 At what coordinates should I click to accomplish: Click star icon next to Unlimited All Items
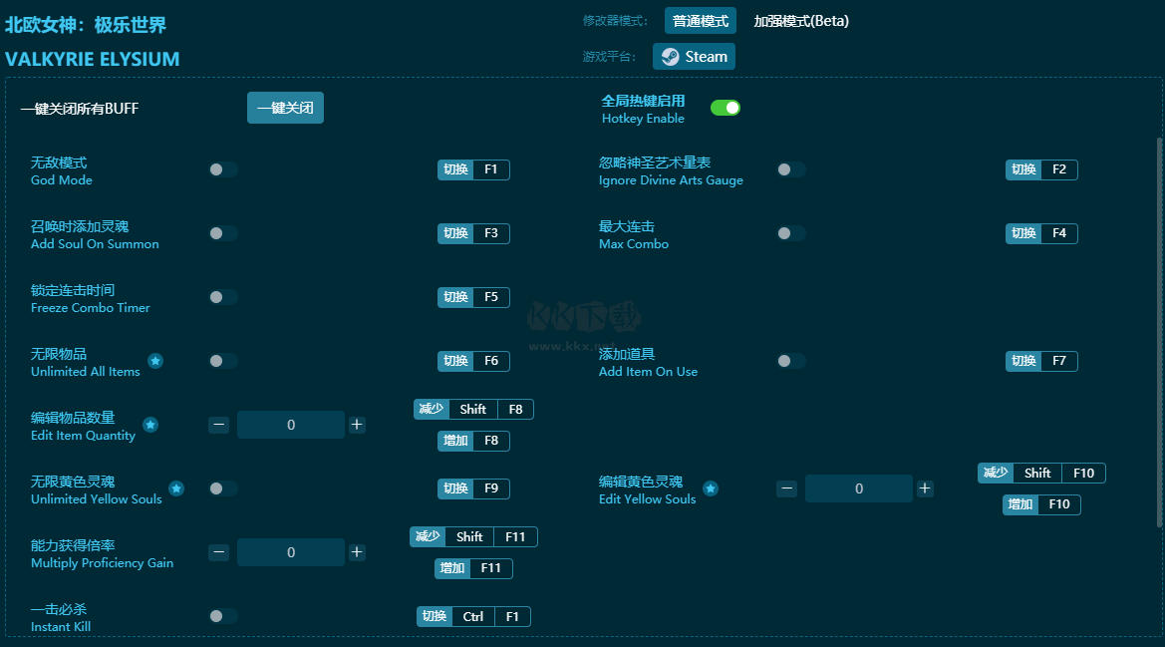[155, 361]
